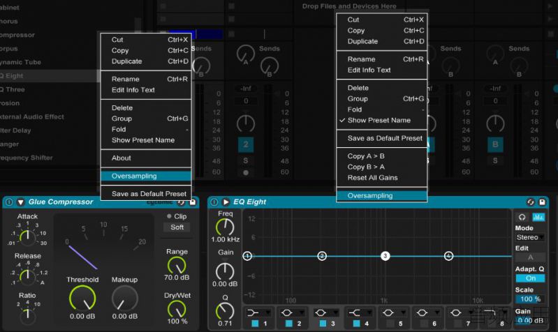Open the Mode Stereo dropdown
This screenshot has width=558, height=332.
pyautogui.click(x=530, y=237)
